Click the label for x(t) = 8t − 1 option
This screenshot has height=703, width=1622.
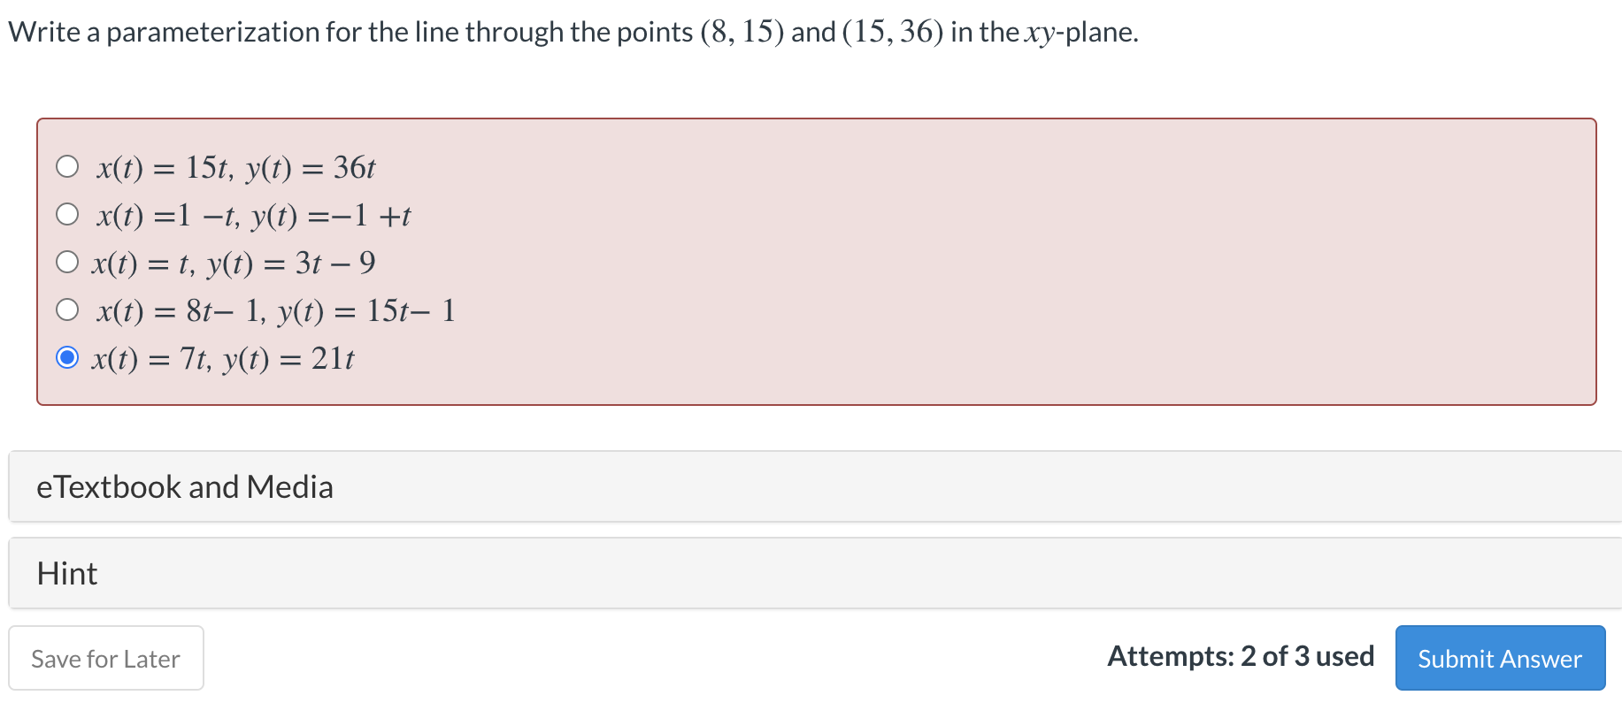pyautogui.click(x=274, y=309)
